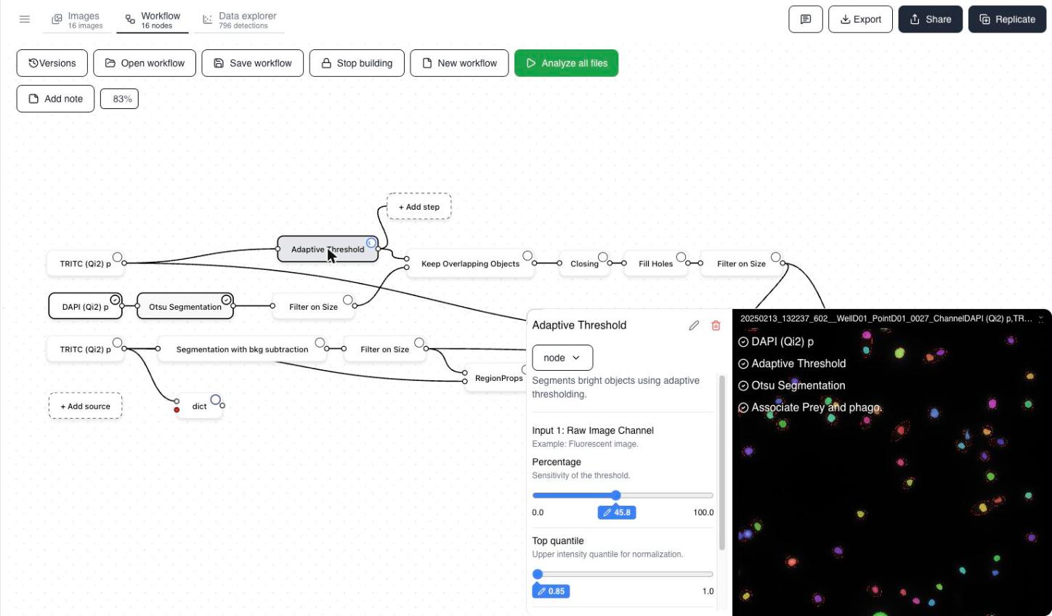Open the Versions history

[x=52, y=63]
